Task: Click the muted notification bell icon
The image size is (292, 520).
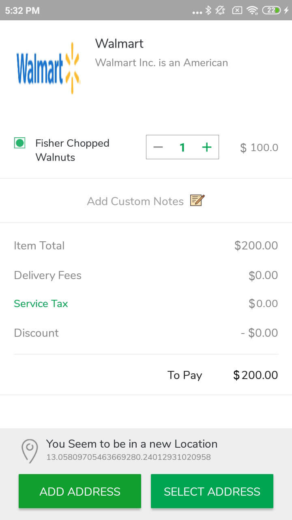Action: tap(220, 10)
